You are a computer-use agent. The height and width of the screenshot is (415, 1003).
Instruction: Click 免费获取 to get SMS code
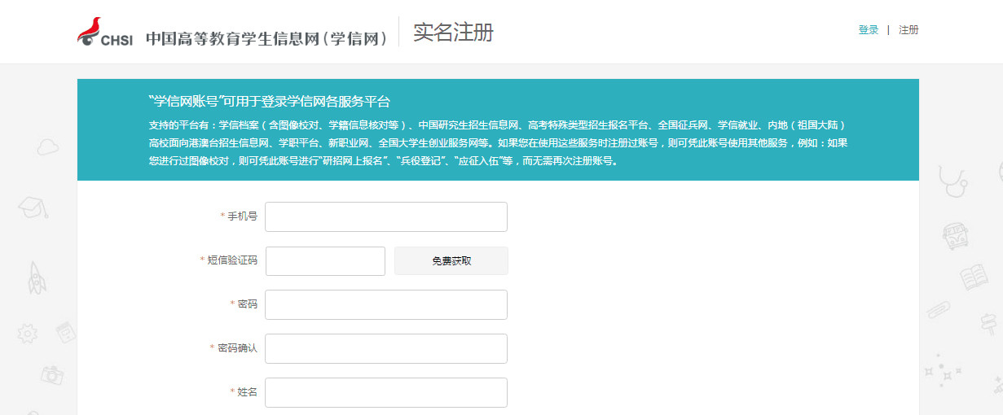451,261
